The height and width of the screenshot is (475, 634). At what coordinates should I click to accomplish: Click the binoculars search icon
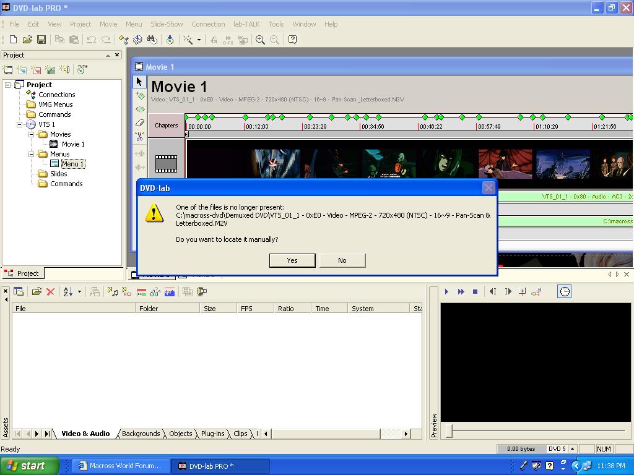pyautogui.click(x=152, y=40)
